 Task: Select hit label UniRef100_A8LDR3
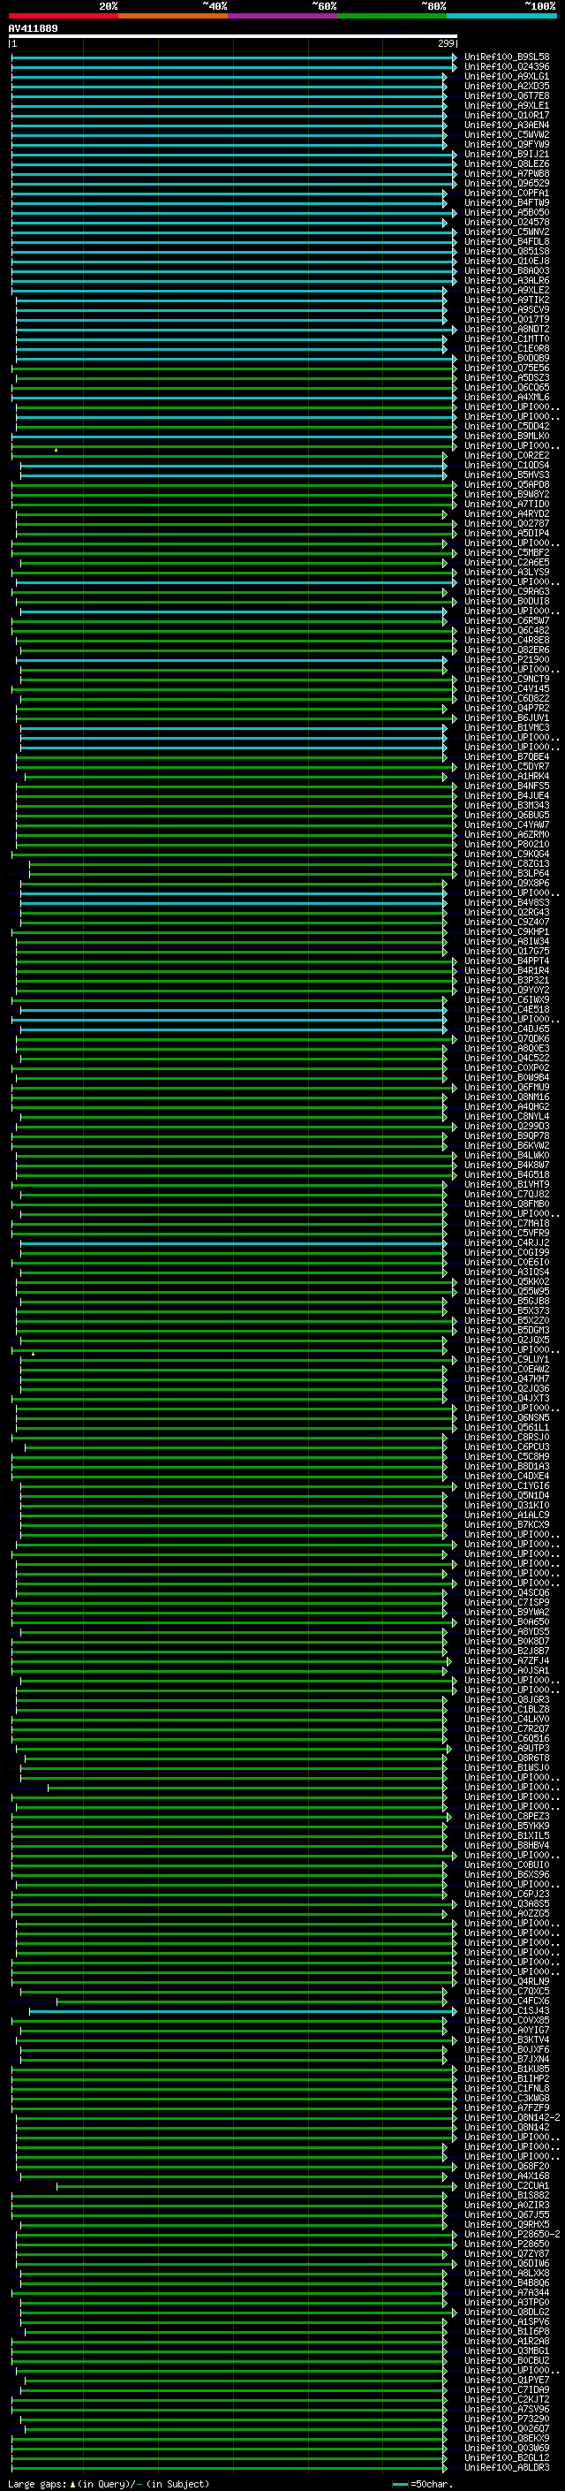[507, 2468]
